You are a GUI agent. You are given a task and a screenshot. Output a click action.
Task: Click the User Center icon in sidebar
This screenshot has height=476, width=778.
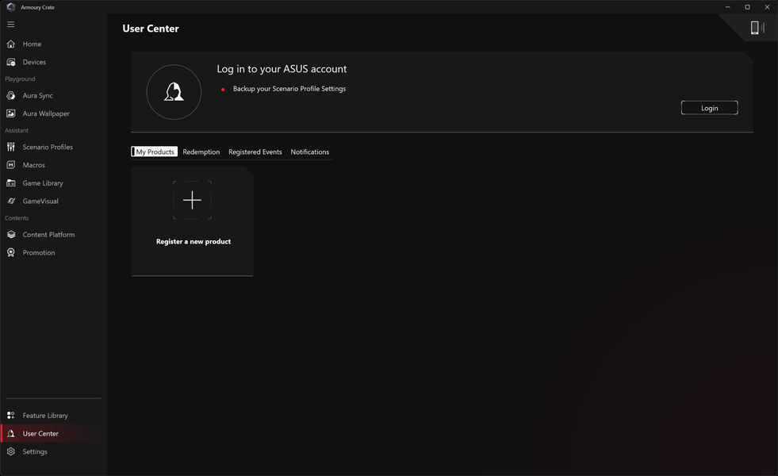click(11, 433)
